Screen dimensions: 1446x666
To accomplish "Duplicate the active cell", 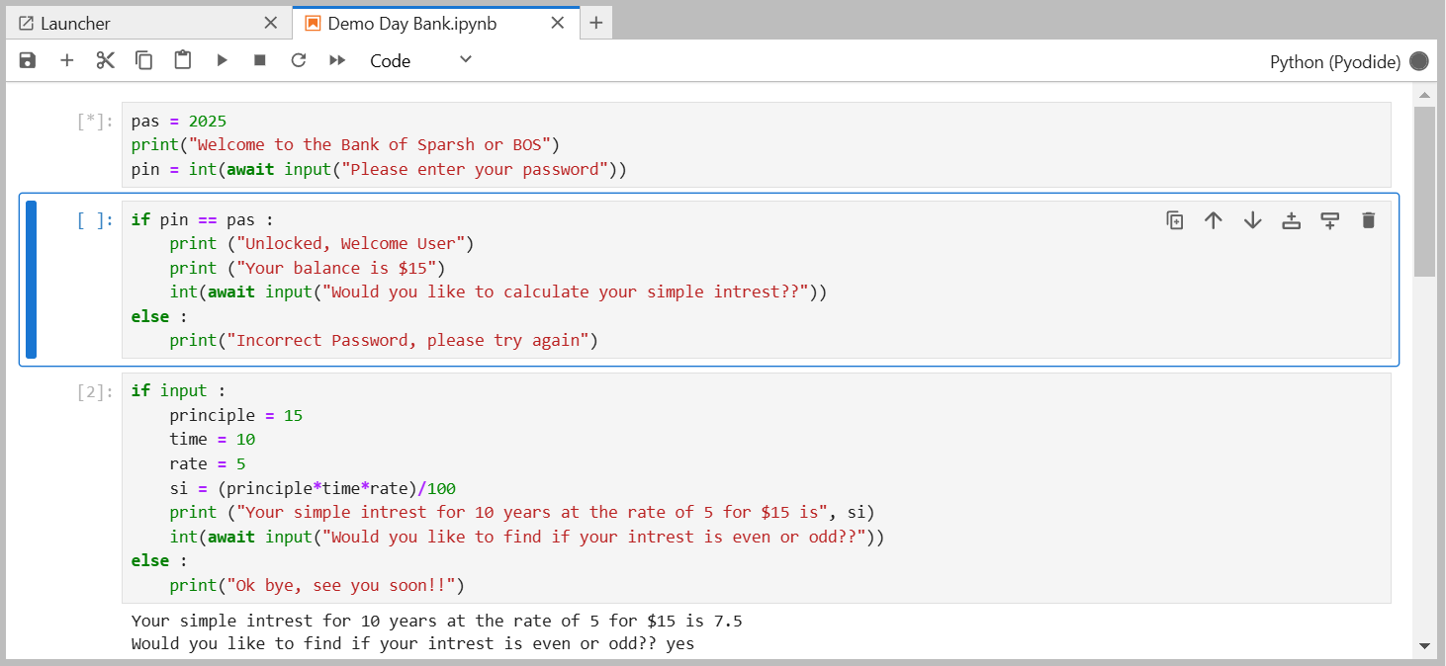I will 1175,220.
